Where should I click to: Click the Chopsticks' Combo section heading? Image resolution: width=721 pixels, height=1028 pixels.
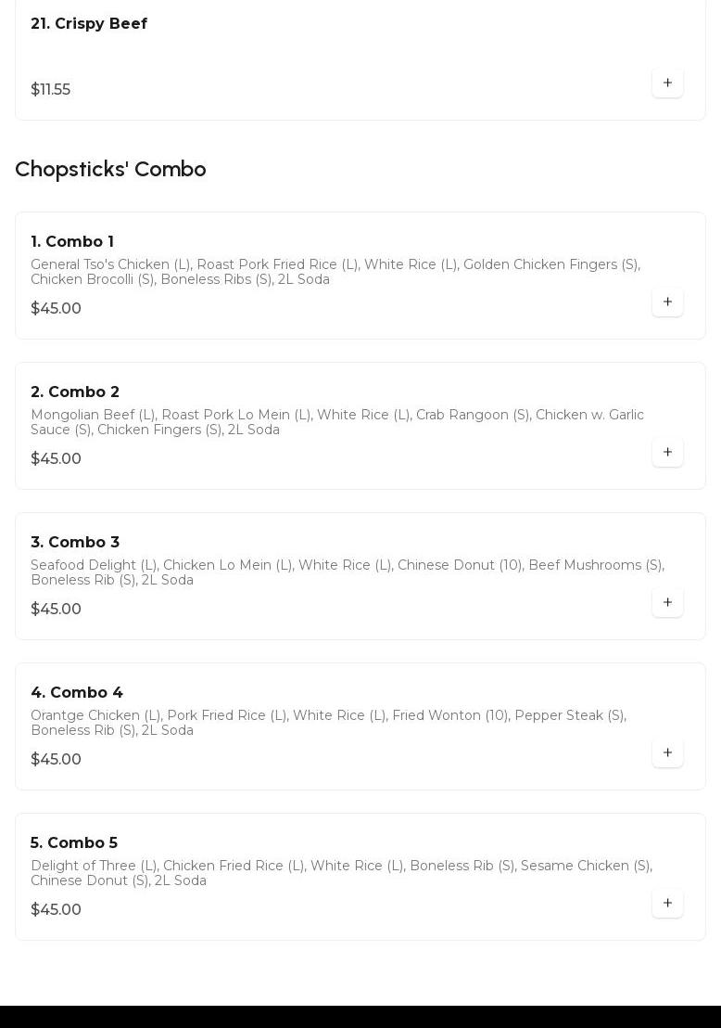point(110,169)
